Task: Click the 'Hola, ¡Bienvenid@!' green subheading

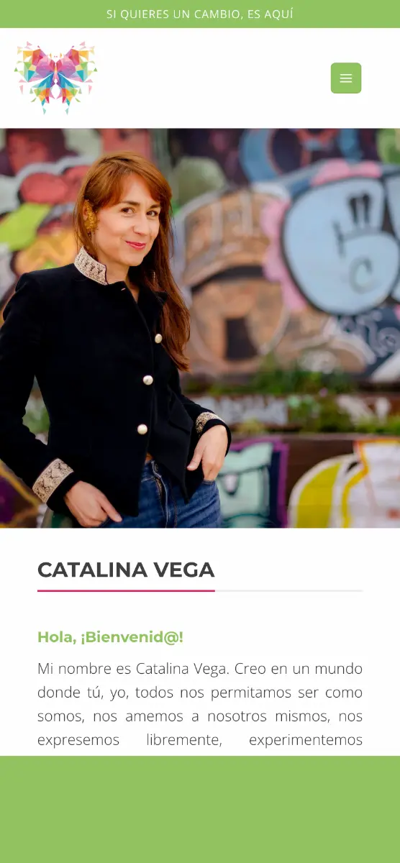Action: [x=110, y=637]
